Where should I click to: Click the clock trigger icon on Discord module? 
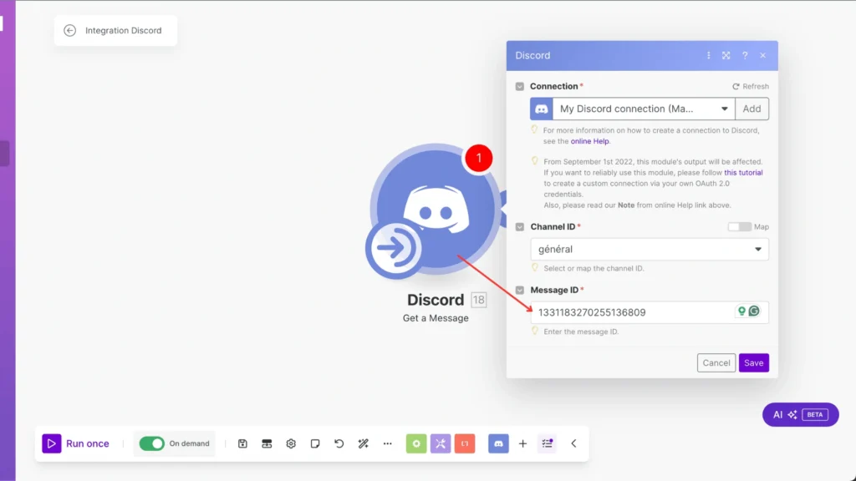pyautogui.click(x=395, y=249)
